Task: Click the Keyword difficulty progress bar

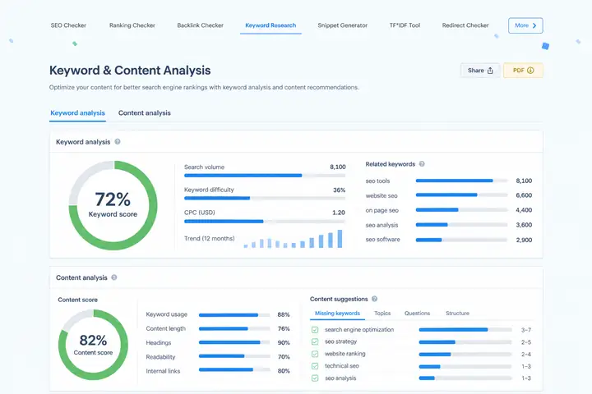Action: 265,199
